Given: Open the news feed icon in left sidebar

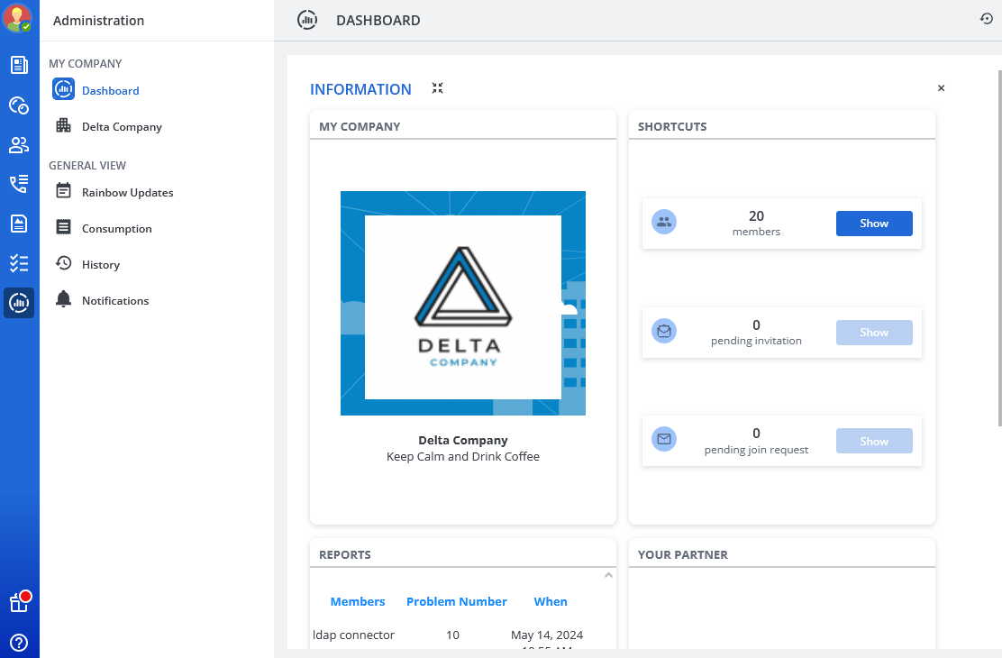Looking at the screenshot, I should pyautogui.click(x=19, y=65).
